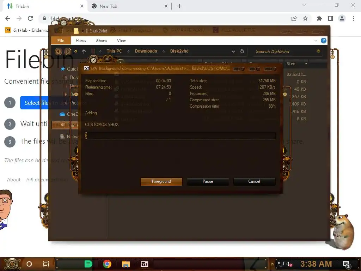Open OneDrive in navigation pane
Screen dimensions: 361x271
(x=69, y=114)
